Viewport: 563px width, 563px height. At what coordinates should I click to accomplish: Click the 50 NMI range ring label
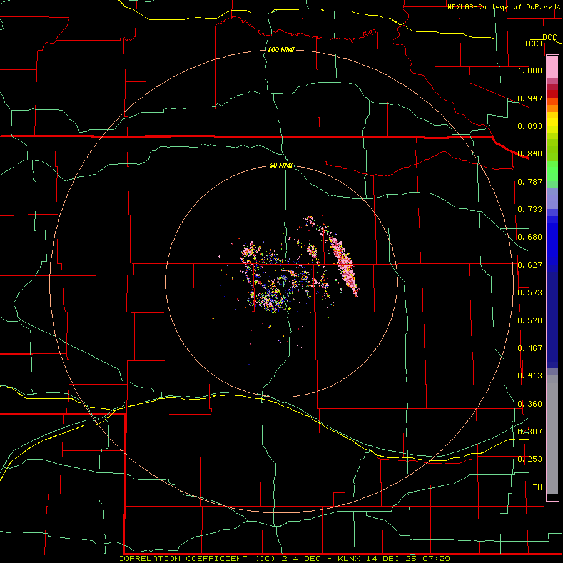tap(281, 166)
